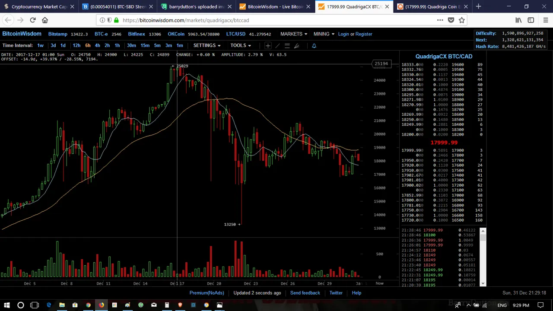
Task: Pick the trend line drawing tool
Action: [x=277, y=45]
